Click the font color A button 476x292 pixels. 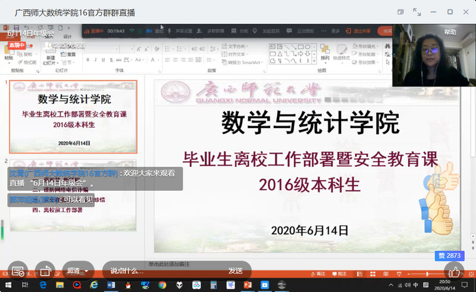click(x=153, y=60)
